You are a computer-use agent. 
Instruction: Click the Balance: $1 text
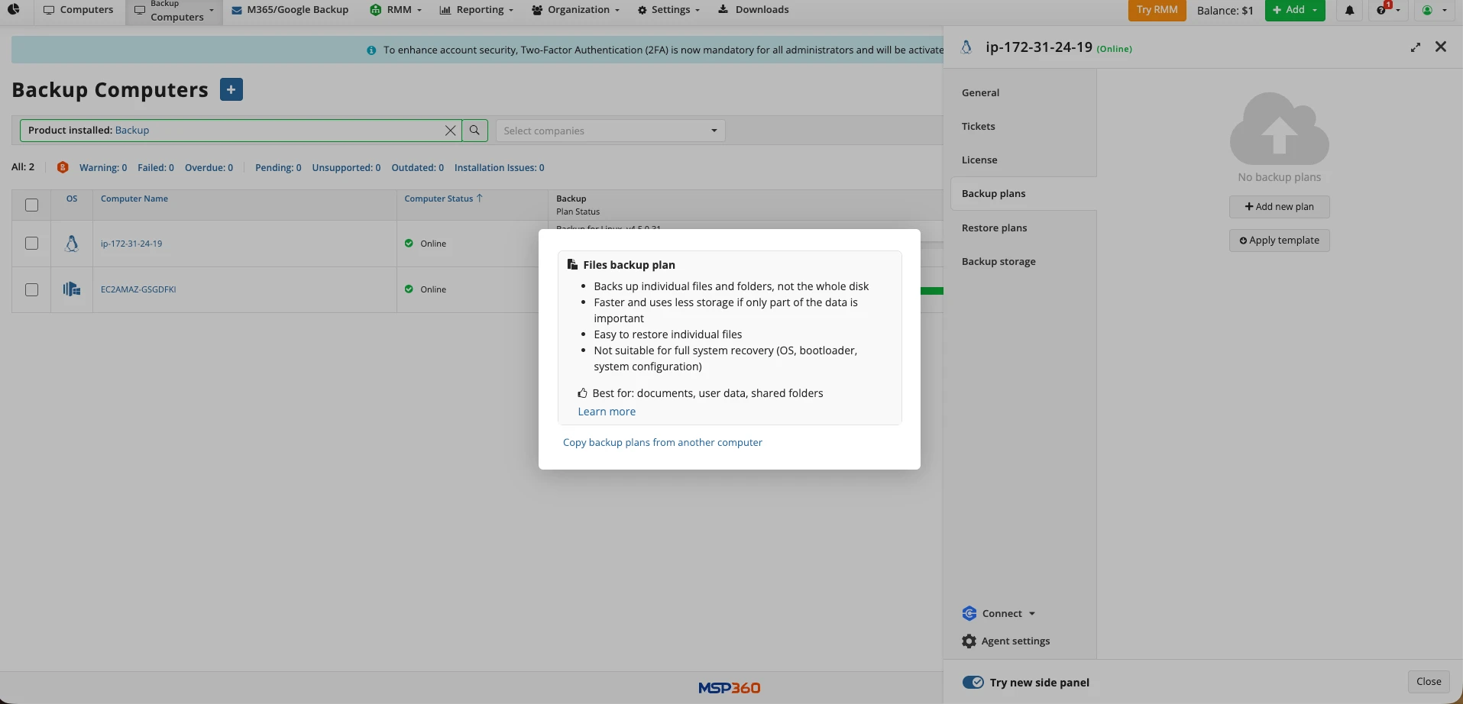tap(1225, 11)
